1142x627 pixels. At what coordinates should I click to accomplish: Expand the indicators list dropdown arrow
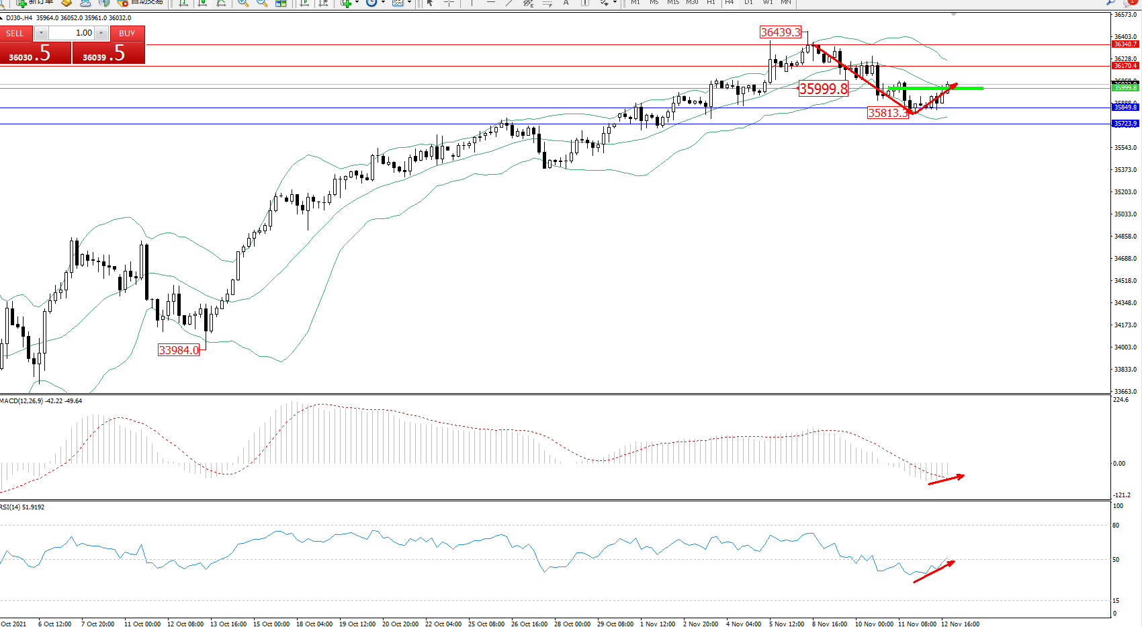click(x=357, y=3)
